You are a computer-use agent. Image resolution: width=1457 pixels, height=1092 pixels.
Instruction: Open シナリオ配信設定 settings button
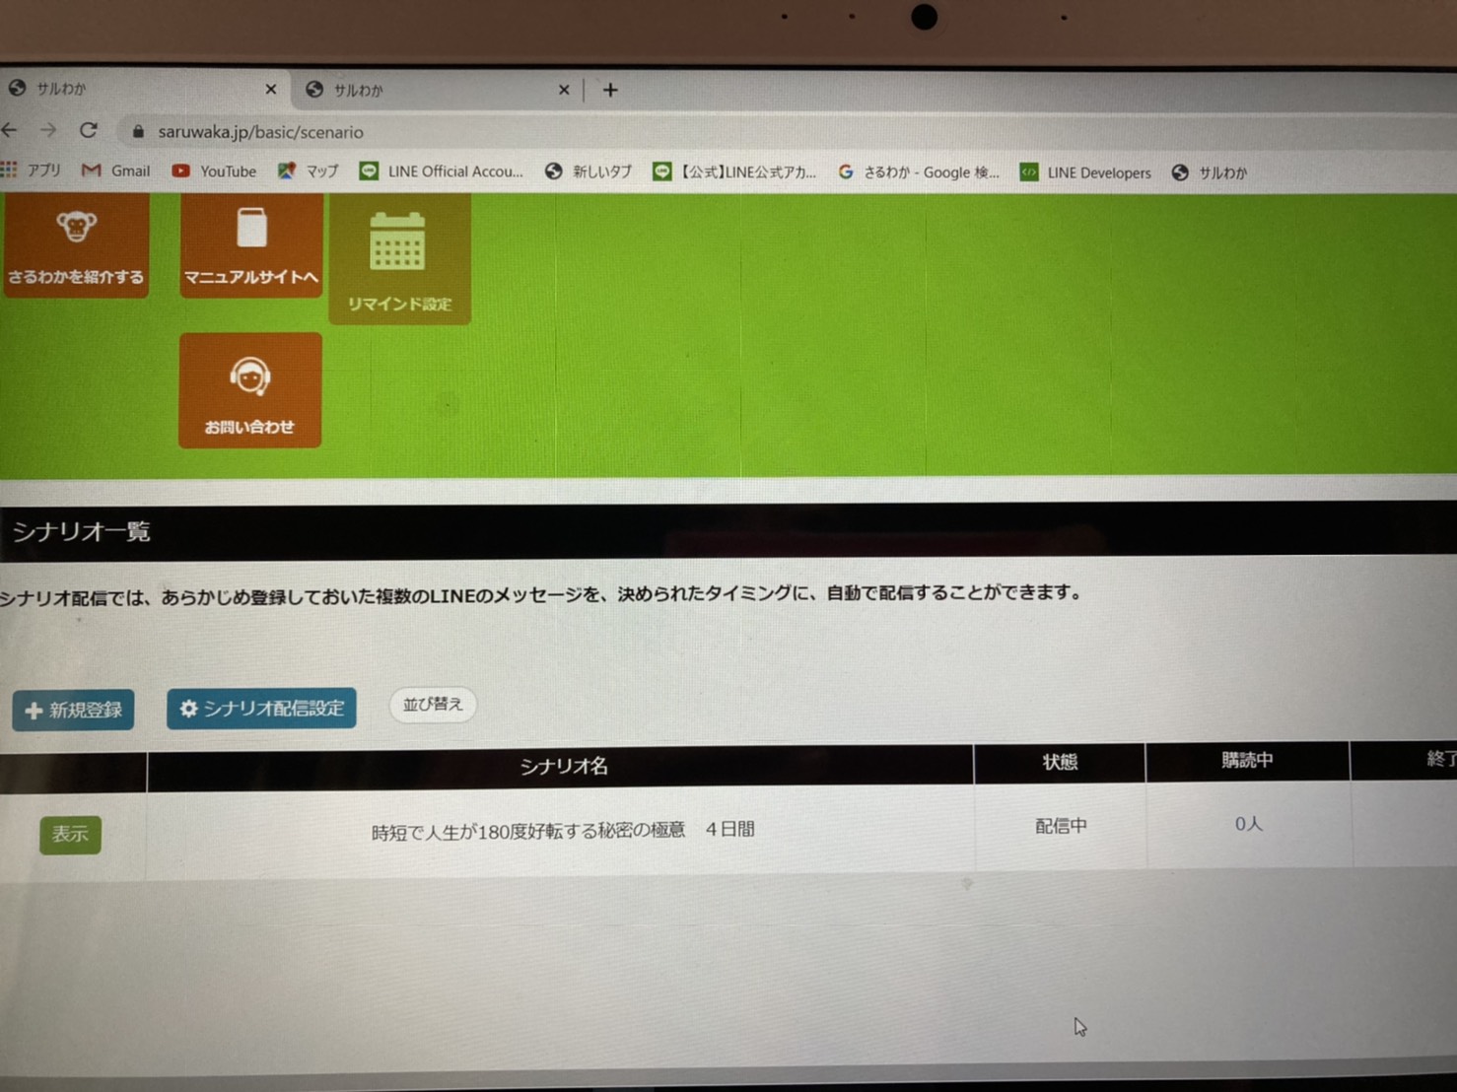tap(261, 708)
